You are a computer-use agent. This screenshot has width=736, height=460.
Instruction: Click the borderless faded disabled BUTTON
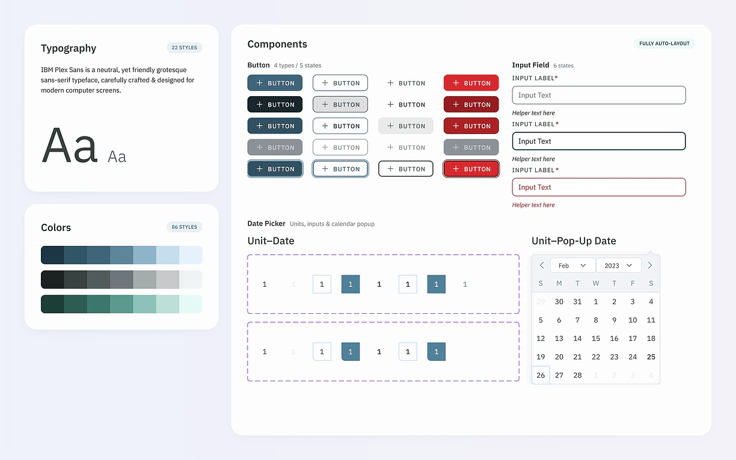[406, 147]
